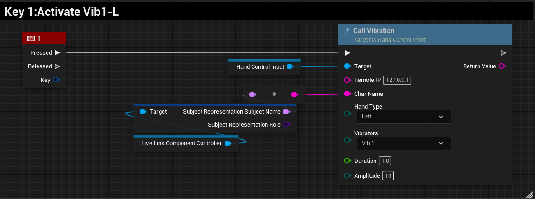Click the Subject Representation Role pin
The width and height of the screenshot is (535, 199).
tap(286, 125)
